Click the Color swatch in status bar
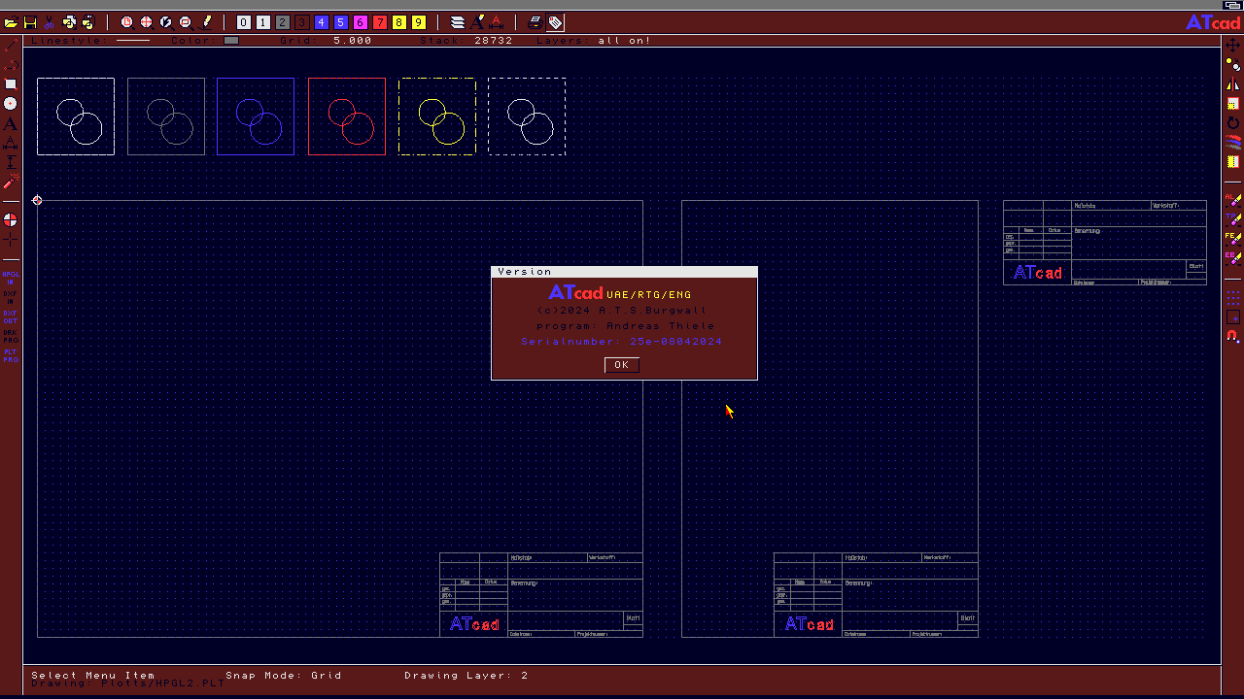 click(230, 41)
